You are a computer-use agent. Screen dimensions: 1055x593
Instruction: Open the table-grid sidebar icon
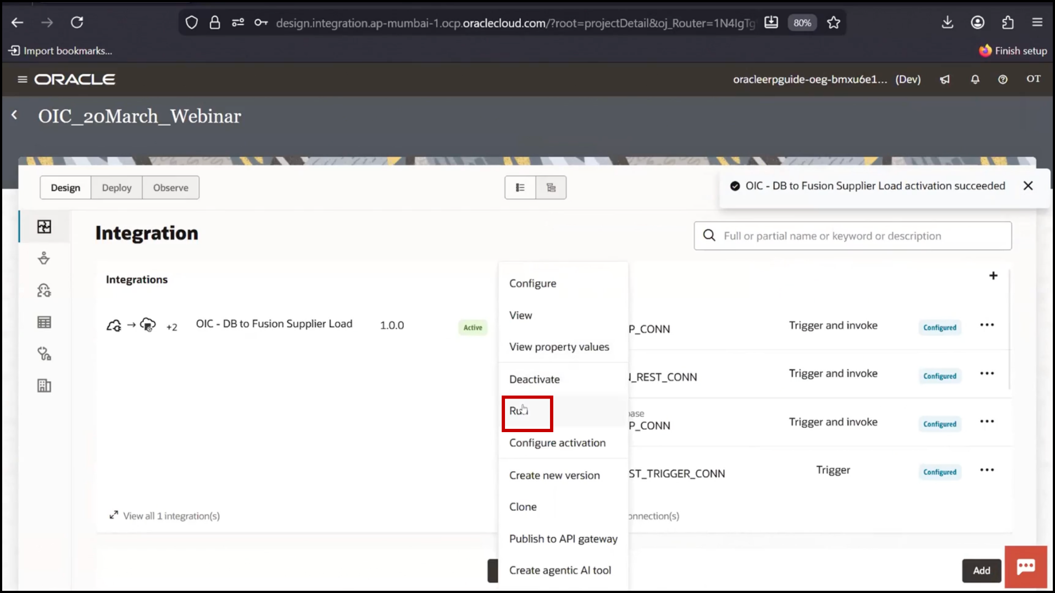pyautogui.click(x=44, y=322)
